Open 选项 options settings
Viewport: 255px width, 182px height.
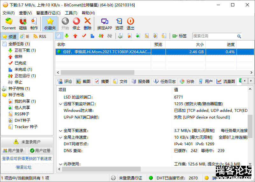tap(119, 24)
